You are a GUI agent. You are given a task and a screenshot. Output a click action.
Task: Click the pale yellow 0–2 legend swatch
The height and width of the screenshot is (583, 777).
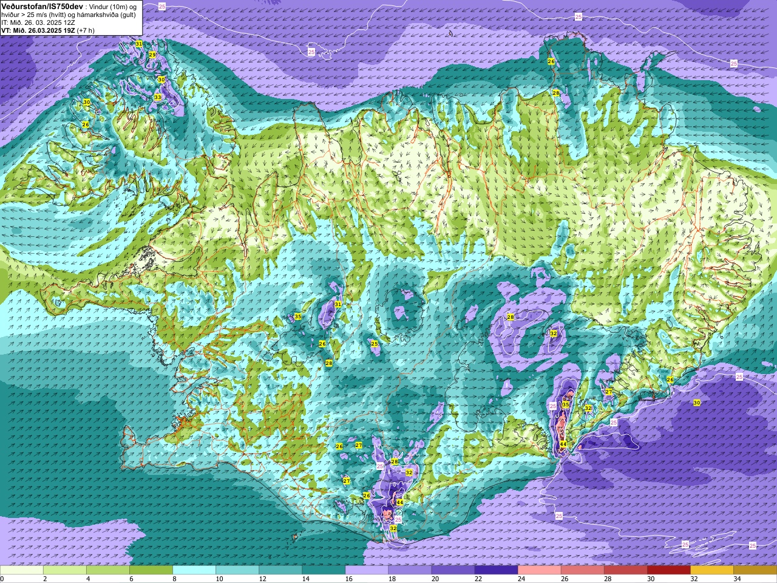click(22, 570)
